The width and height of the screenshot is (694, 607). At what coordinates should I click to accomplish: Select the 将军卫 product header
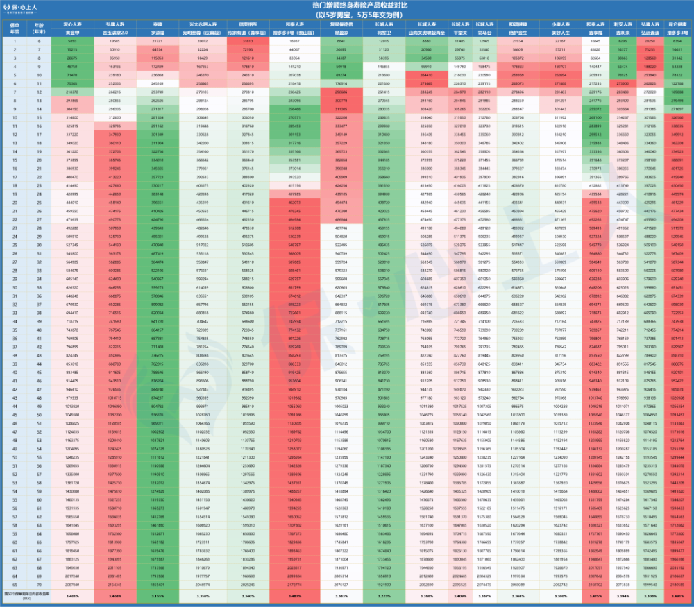384,33
